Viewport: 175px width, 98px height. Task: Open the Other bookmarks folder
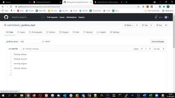[x=152, y=11]
